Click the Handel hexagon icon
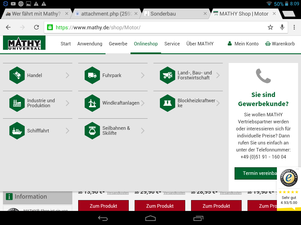Image resolution: width=301 pixels, height=225 pixels. pos(17,75)
